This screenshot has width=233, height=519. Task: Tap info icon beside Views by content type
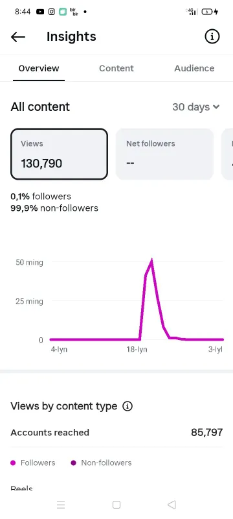pos(128,406)
